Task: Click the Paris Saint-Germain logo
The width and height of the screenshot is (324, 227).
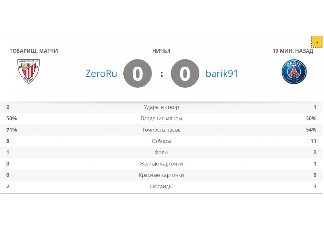Action: [x=294, y=72]
